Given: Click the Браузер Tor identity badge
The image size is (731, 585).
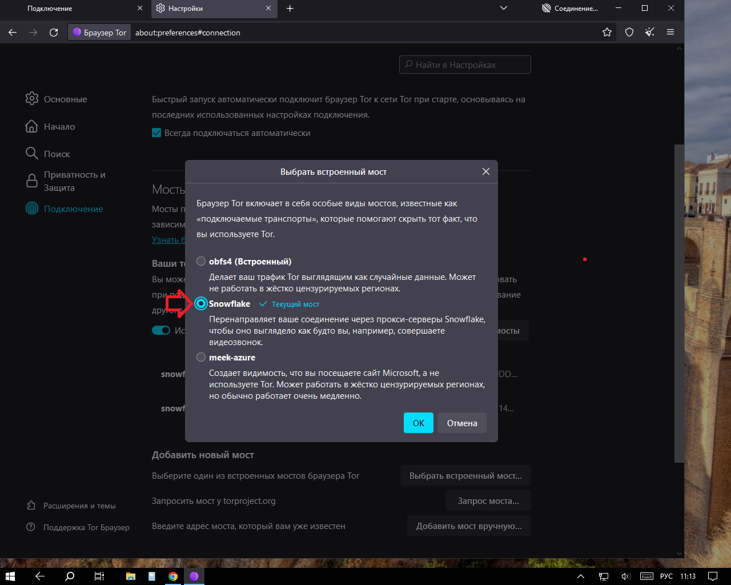Looking at the screenshot, I should [x=99, y=33].
